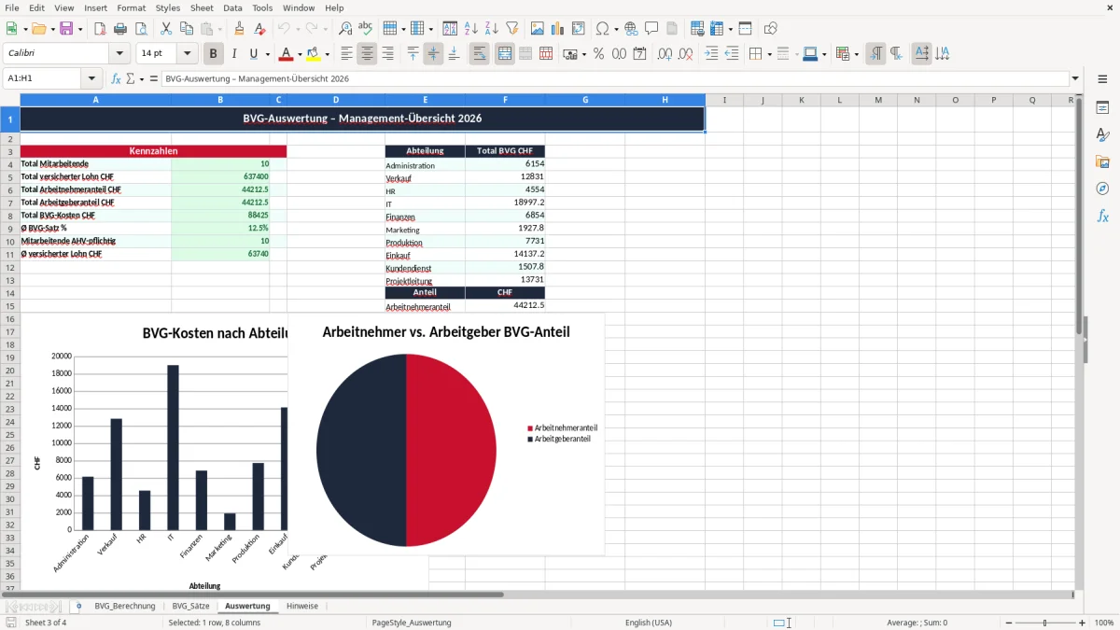Open the Data menu
1120x630 pixels.
(232, 7)
